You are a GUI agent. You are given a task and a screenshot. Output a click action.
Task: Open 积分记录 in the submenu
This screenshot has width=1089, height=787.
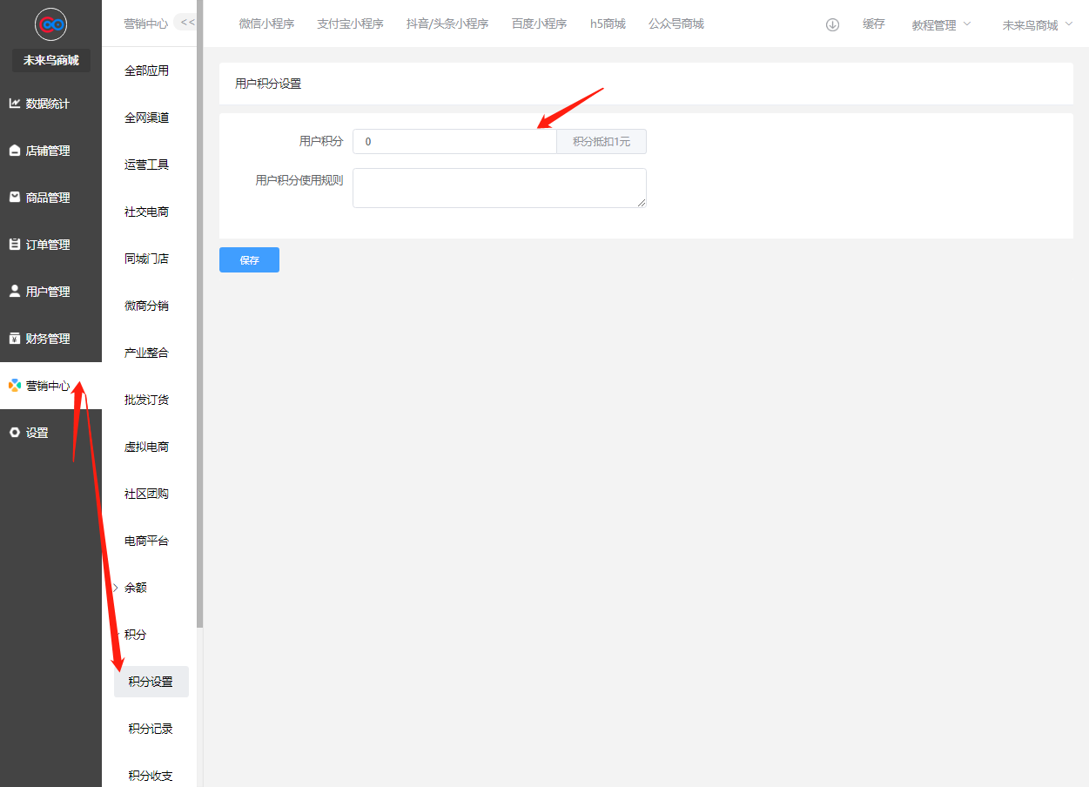(151, 729)
